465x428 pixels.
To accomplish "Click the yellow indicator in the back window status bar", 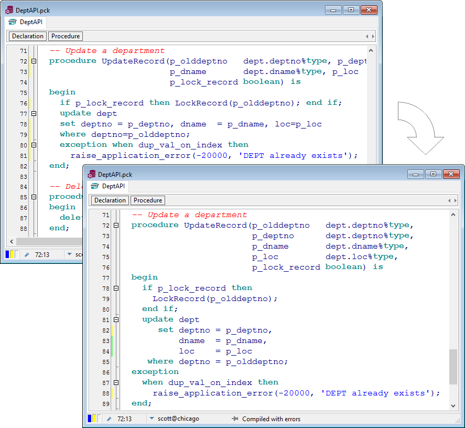I will 12,254.
